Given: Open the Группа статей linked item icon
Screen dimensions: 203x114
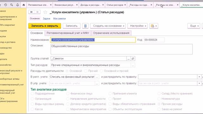Looking at the screenshot, I should pos(133,59).
